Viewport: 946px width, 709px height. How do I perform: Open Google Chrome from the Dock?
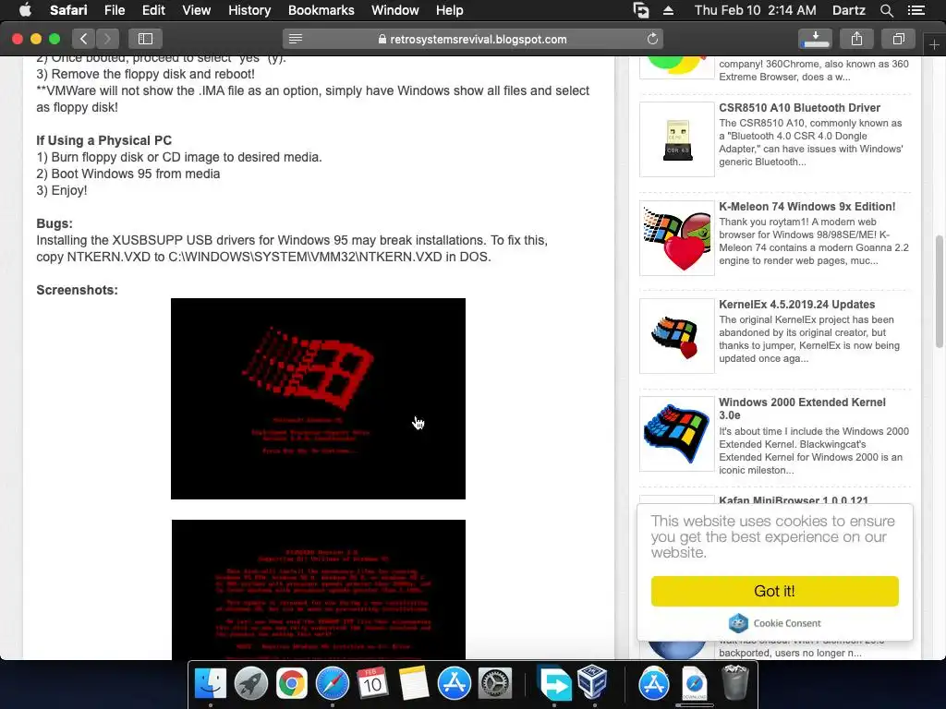click(291, 684)
